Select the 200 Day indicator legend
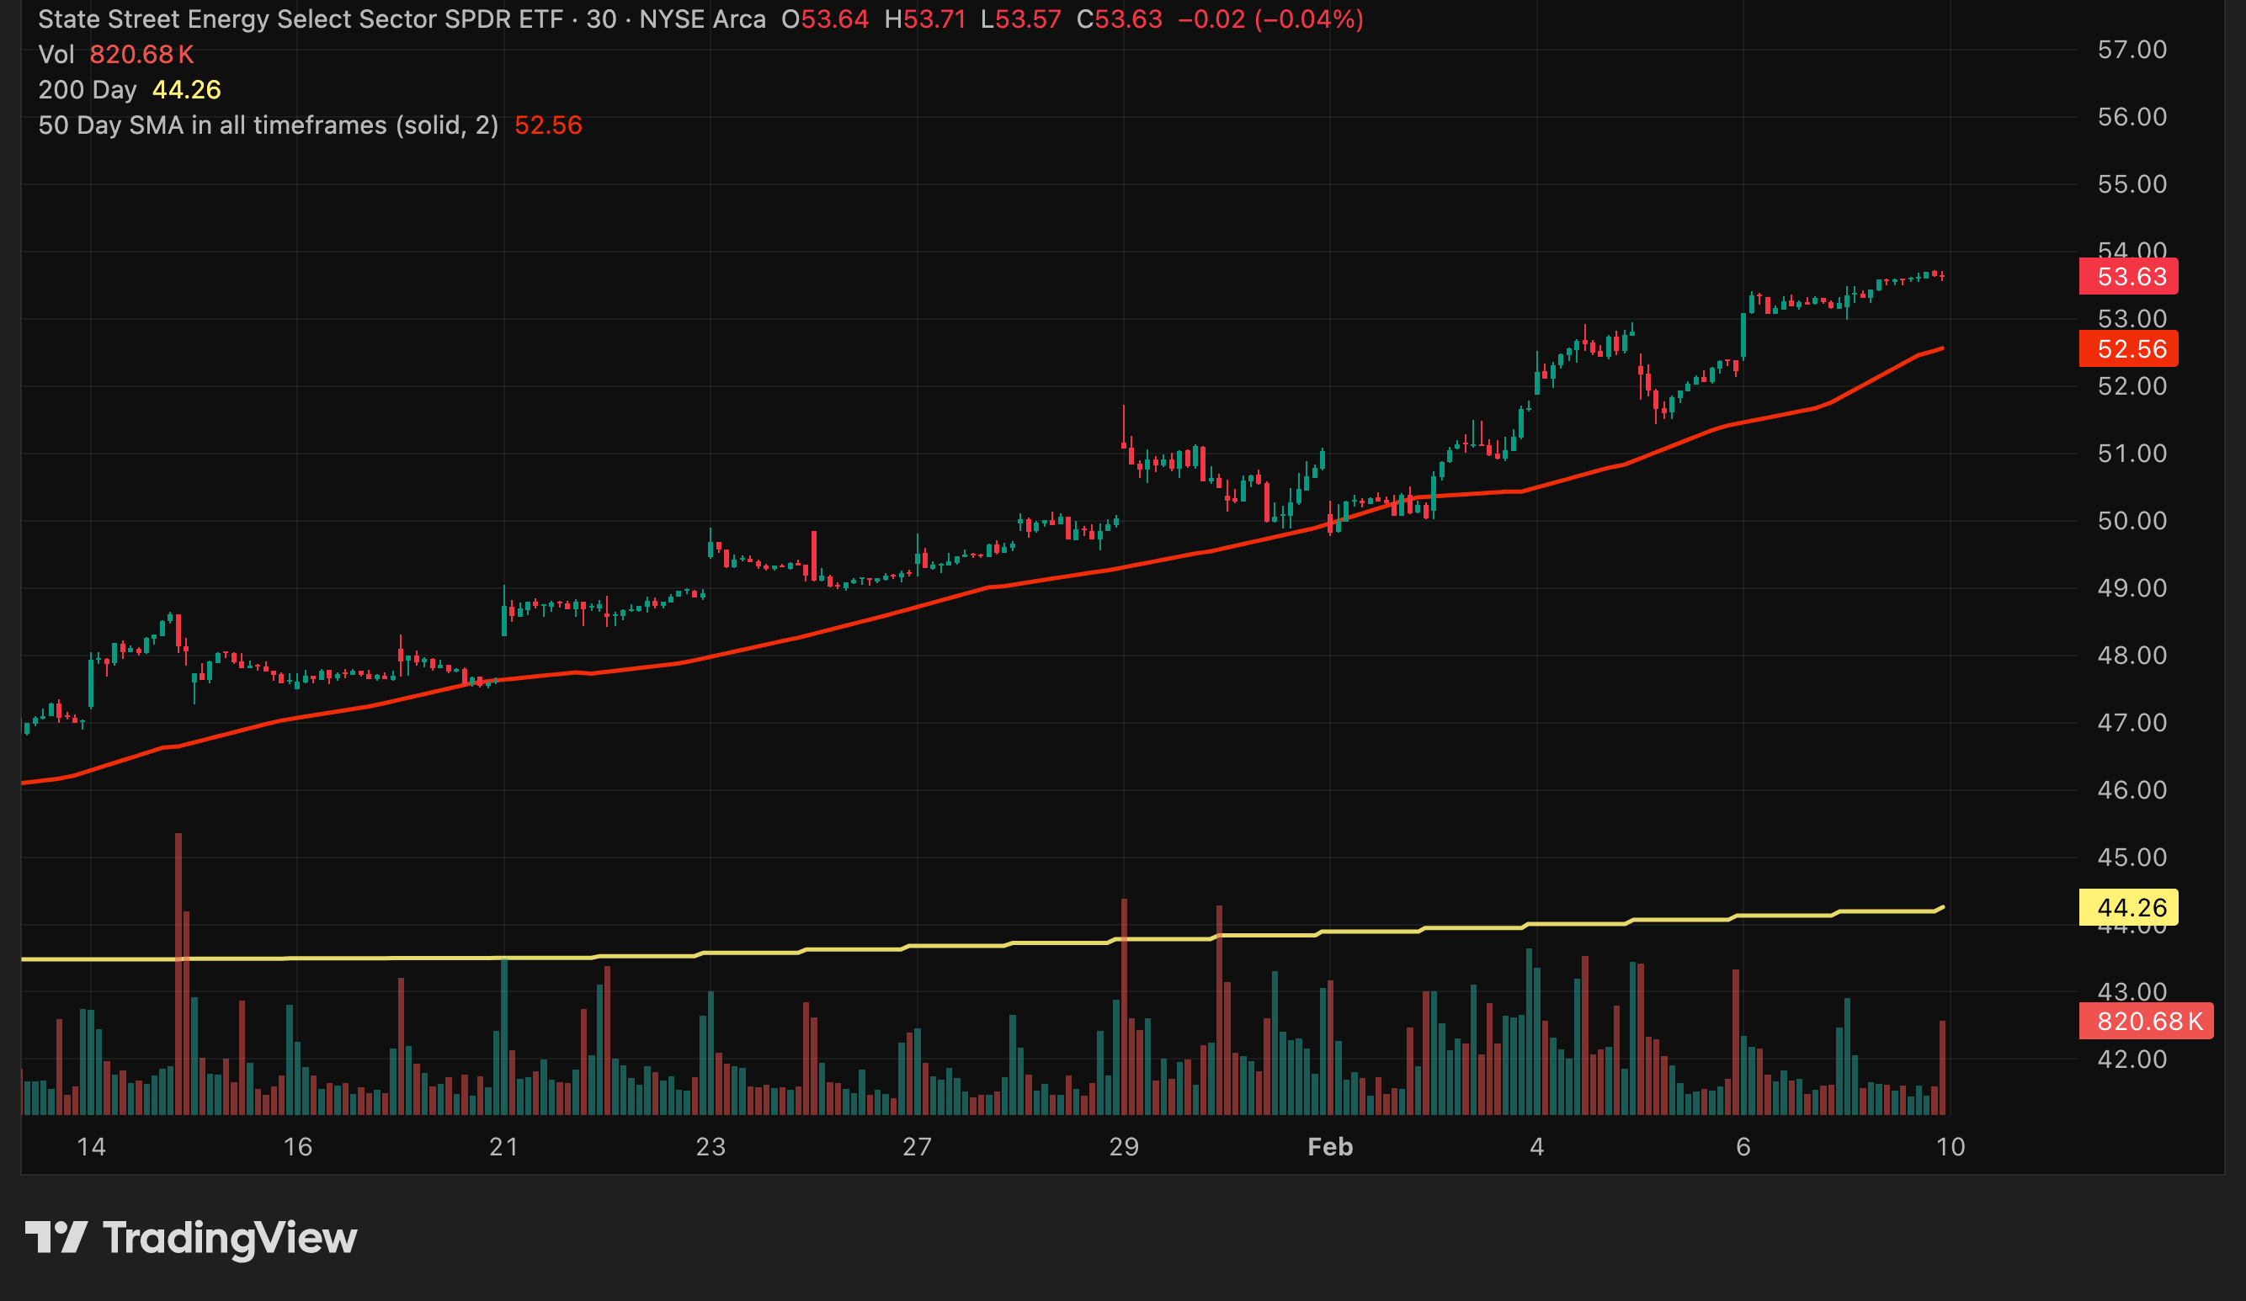The width and height of the screenshot is (2246, 1301). (x=88, y=90)
